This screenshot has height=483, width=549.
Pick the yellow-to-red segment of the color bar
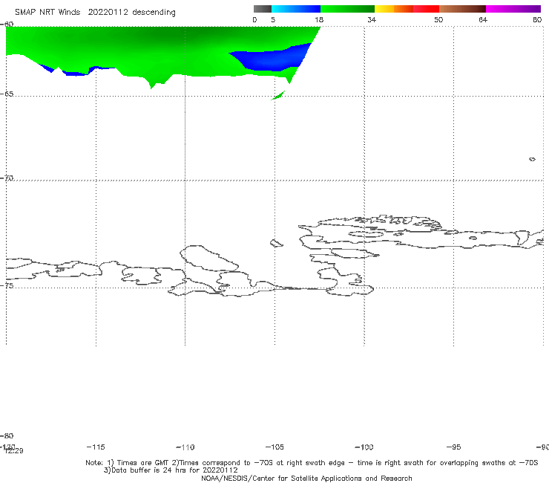[x=407, y=9]
